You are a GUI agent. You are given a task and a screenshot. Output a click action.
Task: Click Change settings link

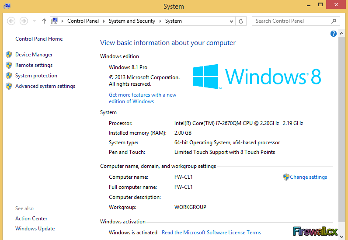click(x=308, y=177)
